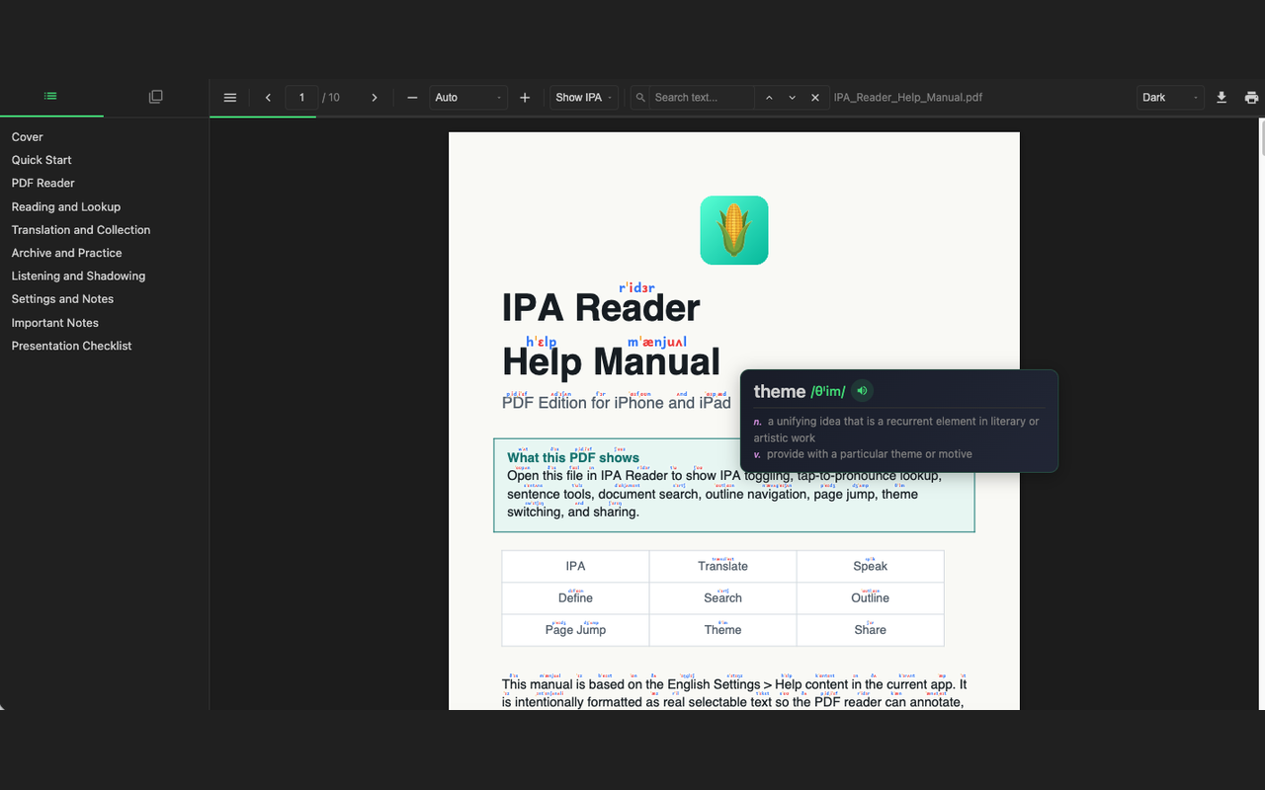Open the Dark theme dropdown
Image resolution: width=1265 pixels, height=790 pixels.
pyautogui.click(x=1170, y=98)
